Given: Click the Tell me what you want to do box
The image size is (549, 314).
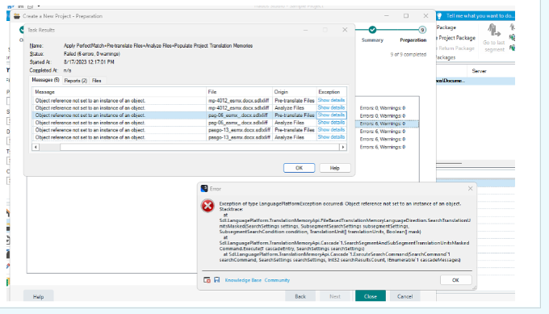Looking at the screenshot, I should tap(480, 16).
